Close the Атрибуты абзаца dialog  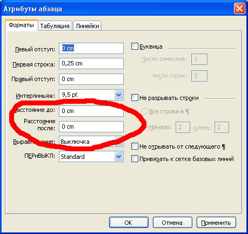[x=239, y=8]
